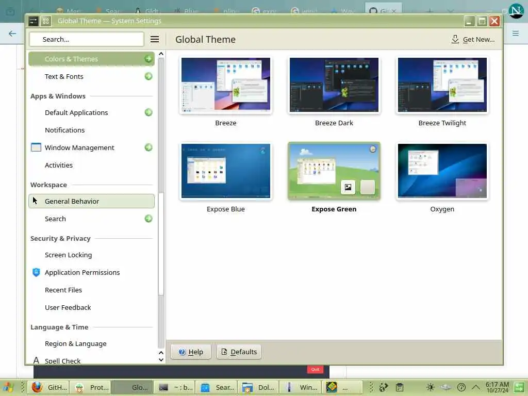Click the clipboard icon in the system tray
The width and height of the screenshot is (528, 396).
coord(400,387)
